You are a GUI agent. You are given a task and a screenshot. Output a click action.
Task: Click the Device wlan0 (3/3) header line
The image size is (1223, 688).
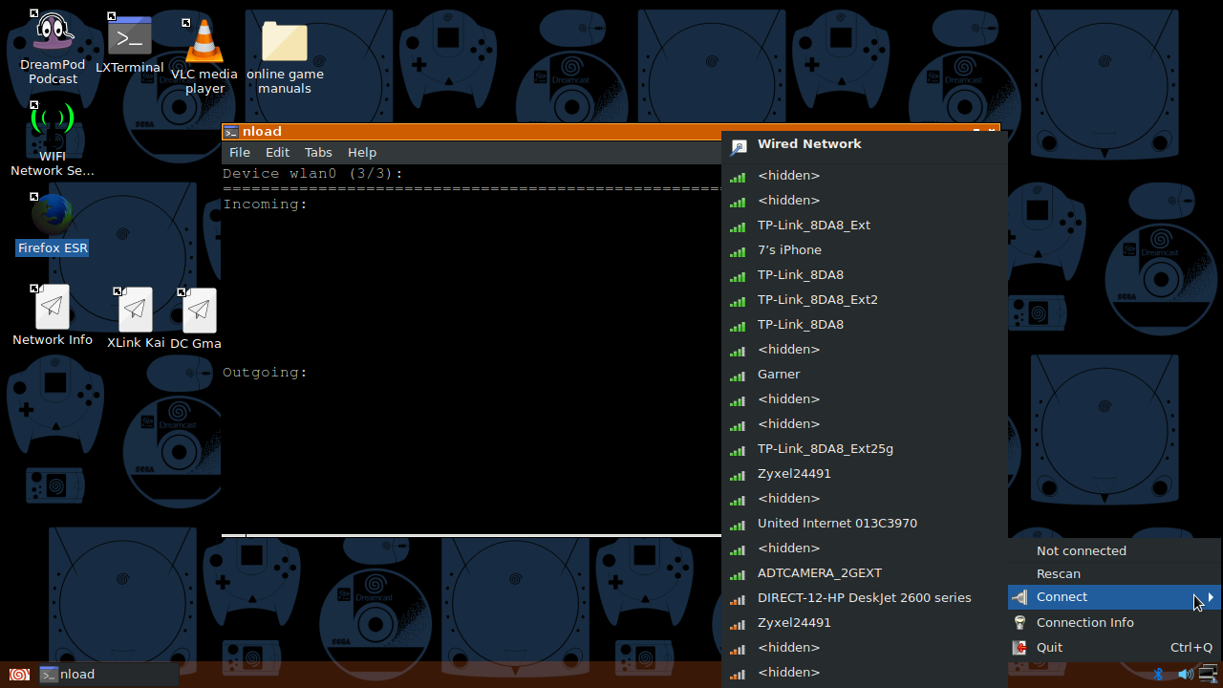pos(313,174)
